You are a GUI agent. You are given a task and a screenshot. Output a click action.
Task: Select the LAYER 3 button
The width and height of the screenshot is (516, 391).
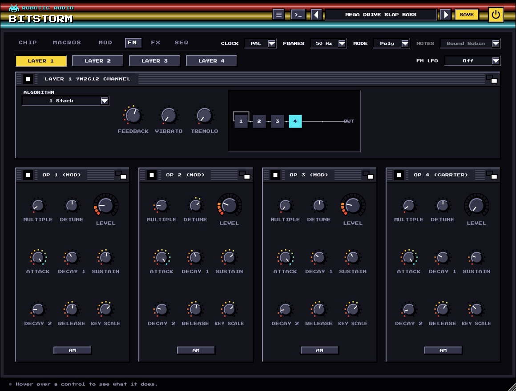[155, 61]
